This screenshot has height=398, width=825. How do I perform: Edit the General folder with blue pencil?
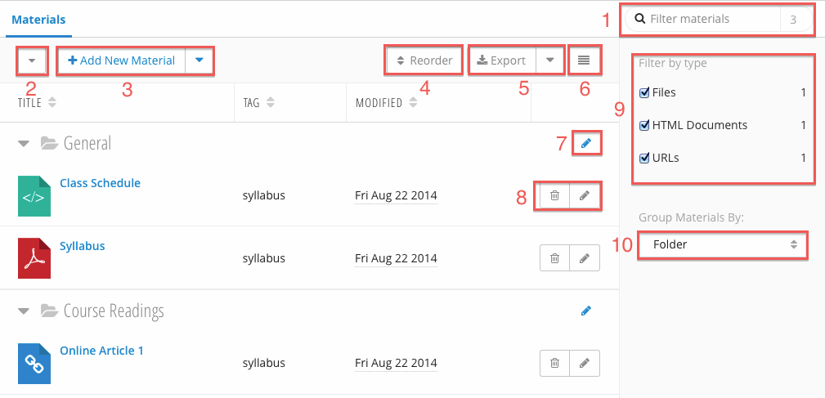click(x=586, y=144)
